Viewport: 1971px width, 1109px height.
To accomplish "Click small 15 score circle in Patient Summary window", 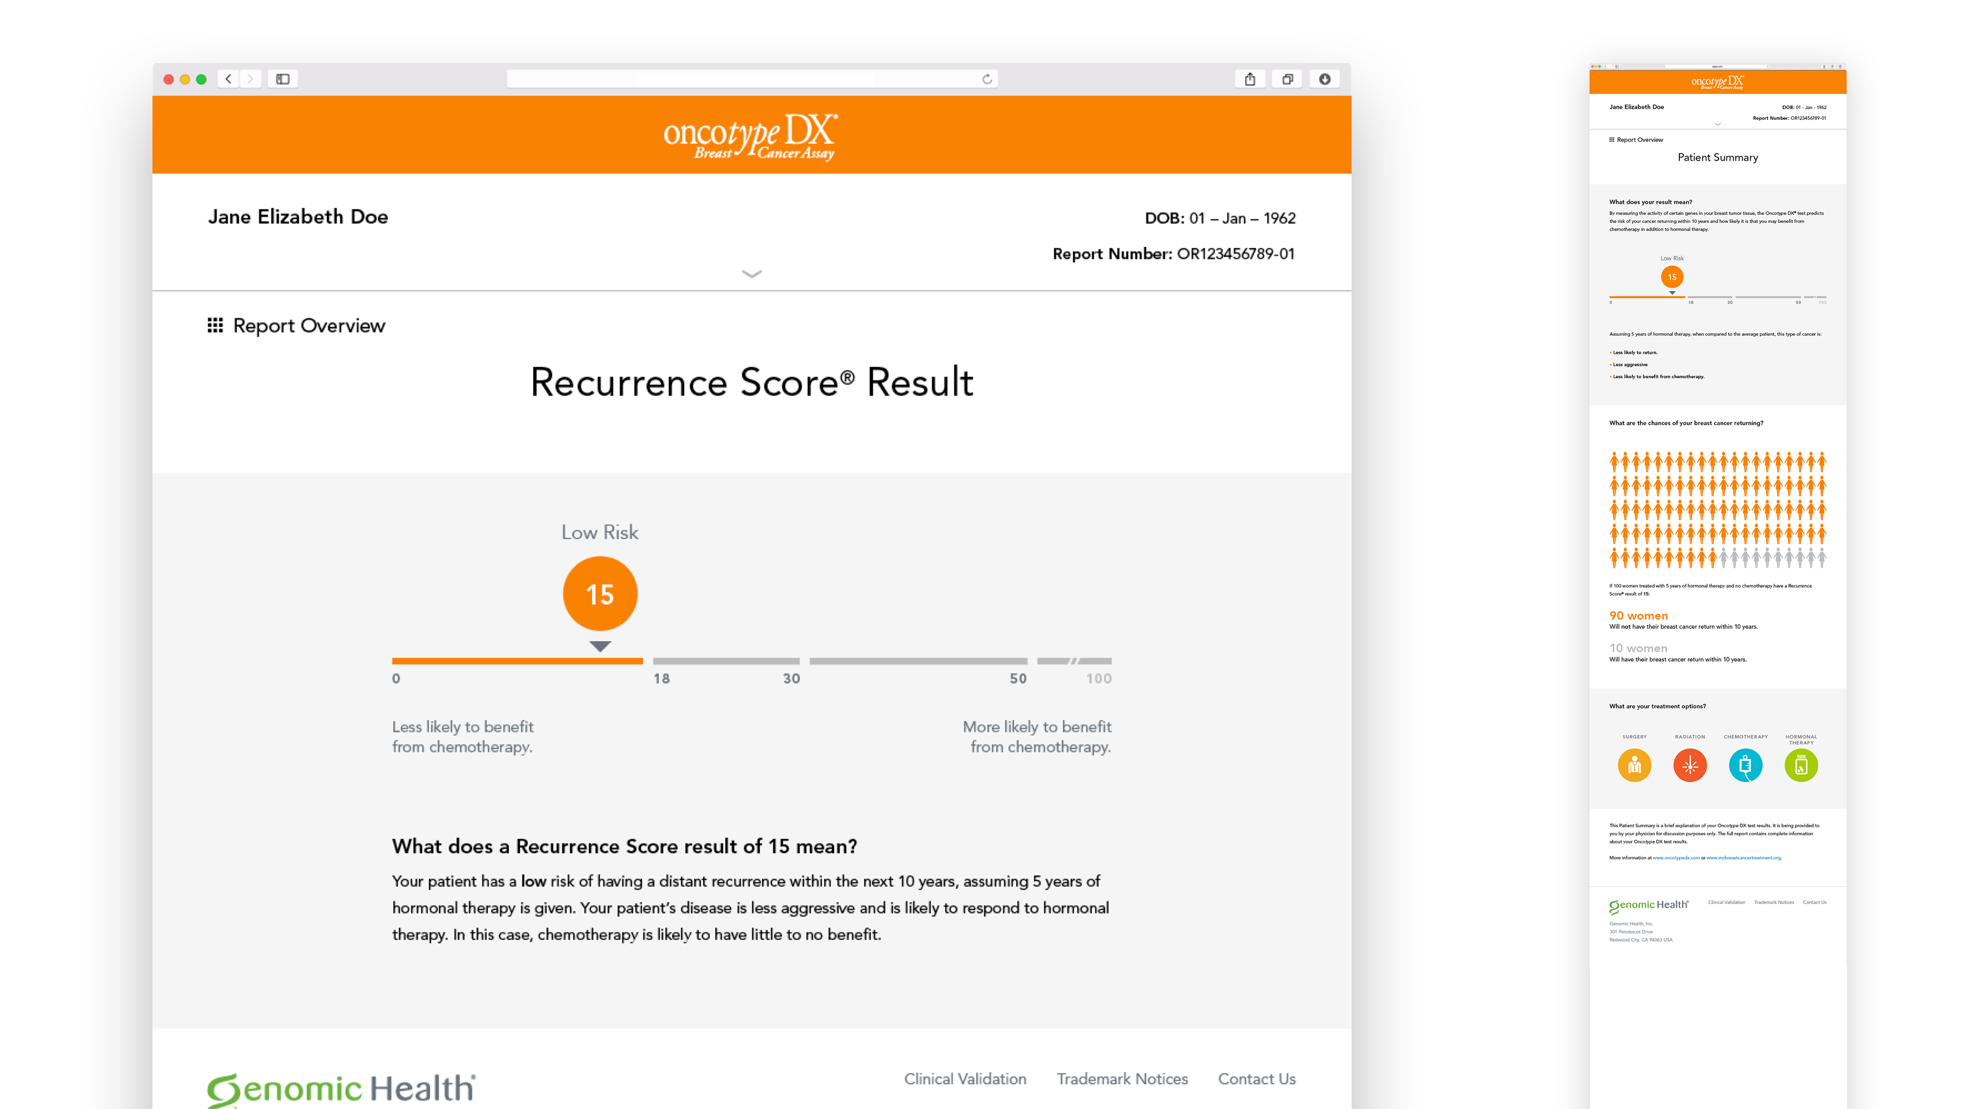I will click(1672, 277).
